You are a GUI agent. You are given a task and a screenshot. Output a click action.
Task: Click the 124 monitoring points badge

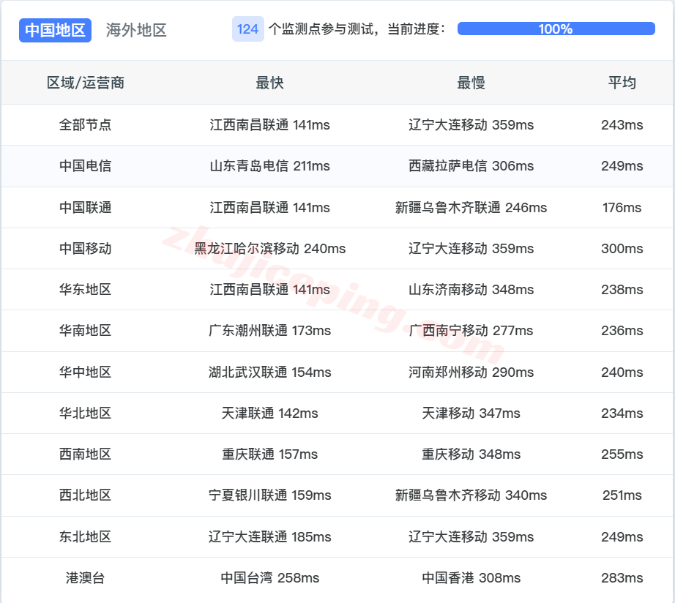click(x=247, y=29)
